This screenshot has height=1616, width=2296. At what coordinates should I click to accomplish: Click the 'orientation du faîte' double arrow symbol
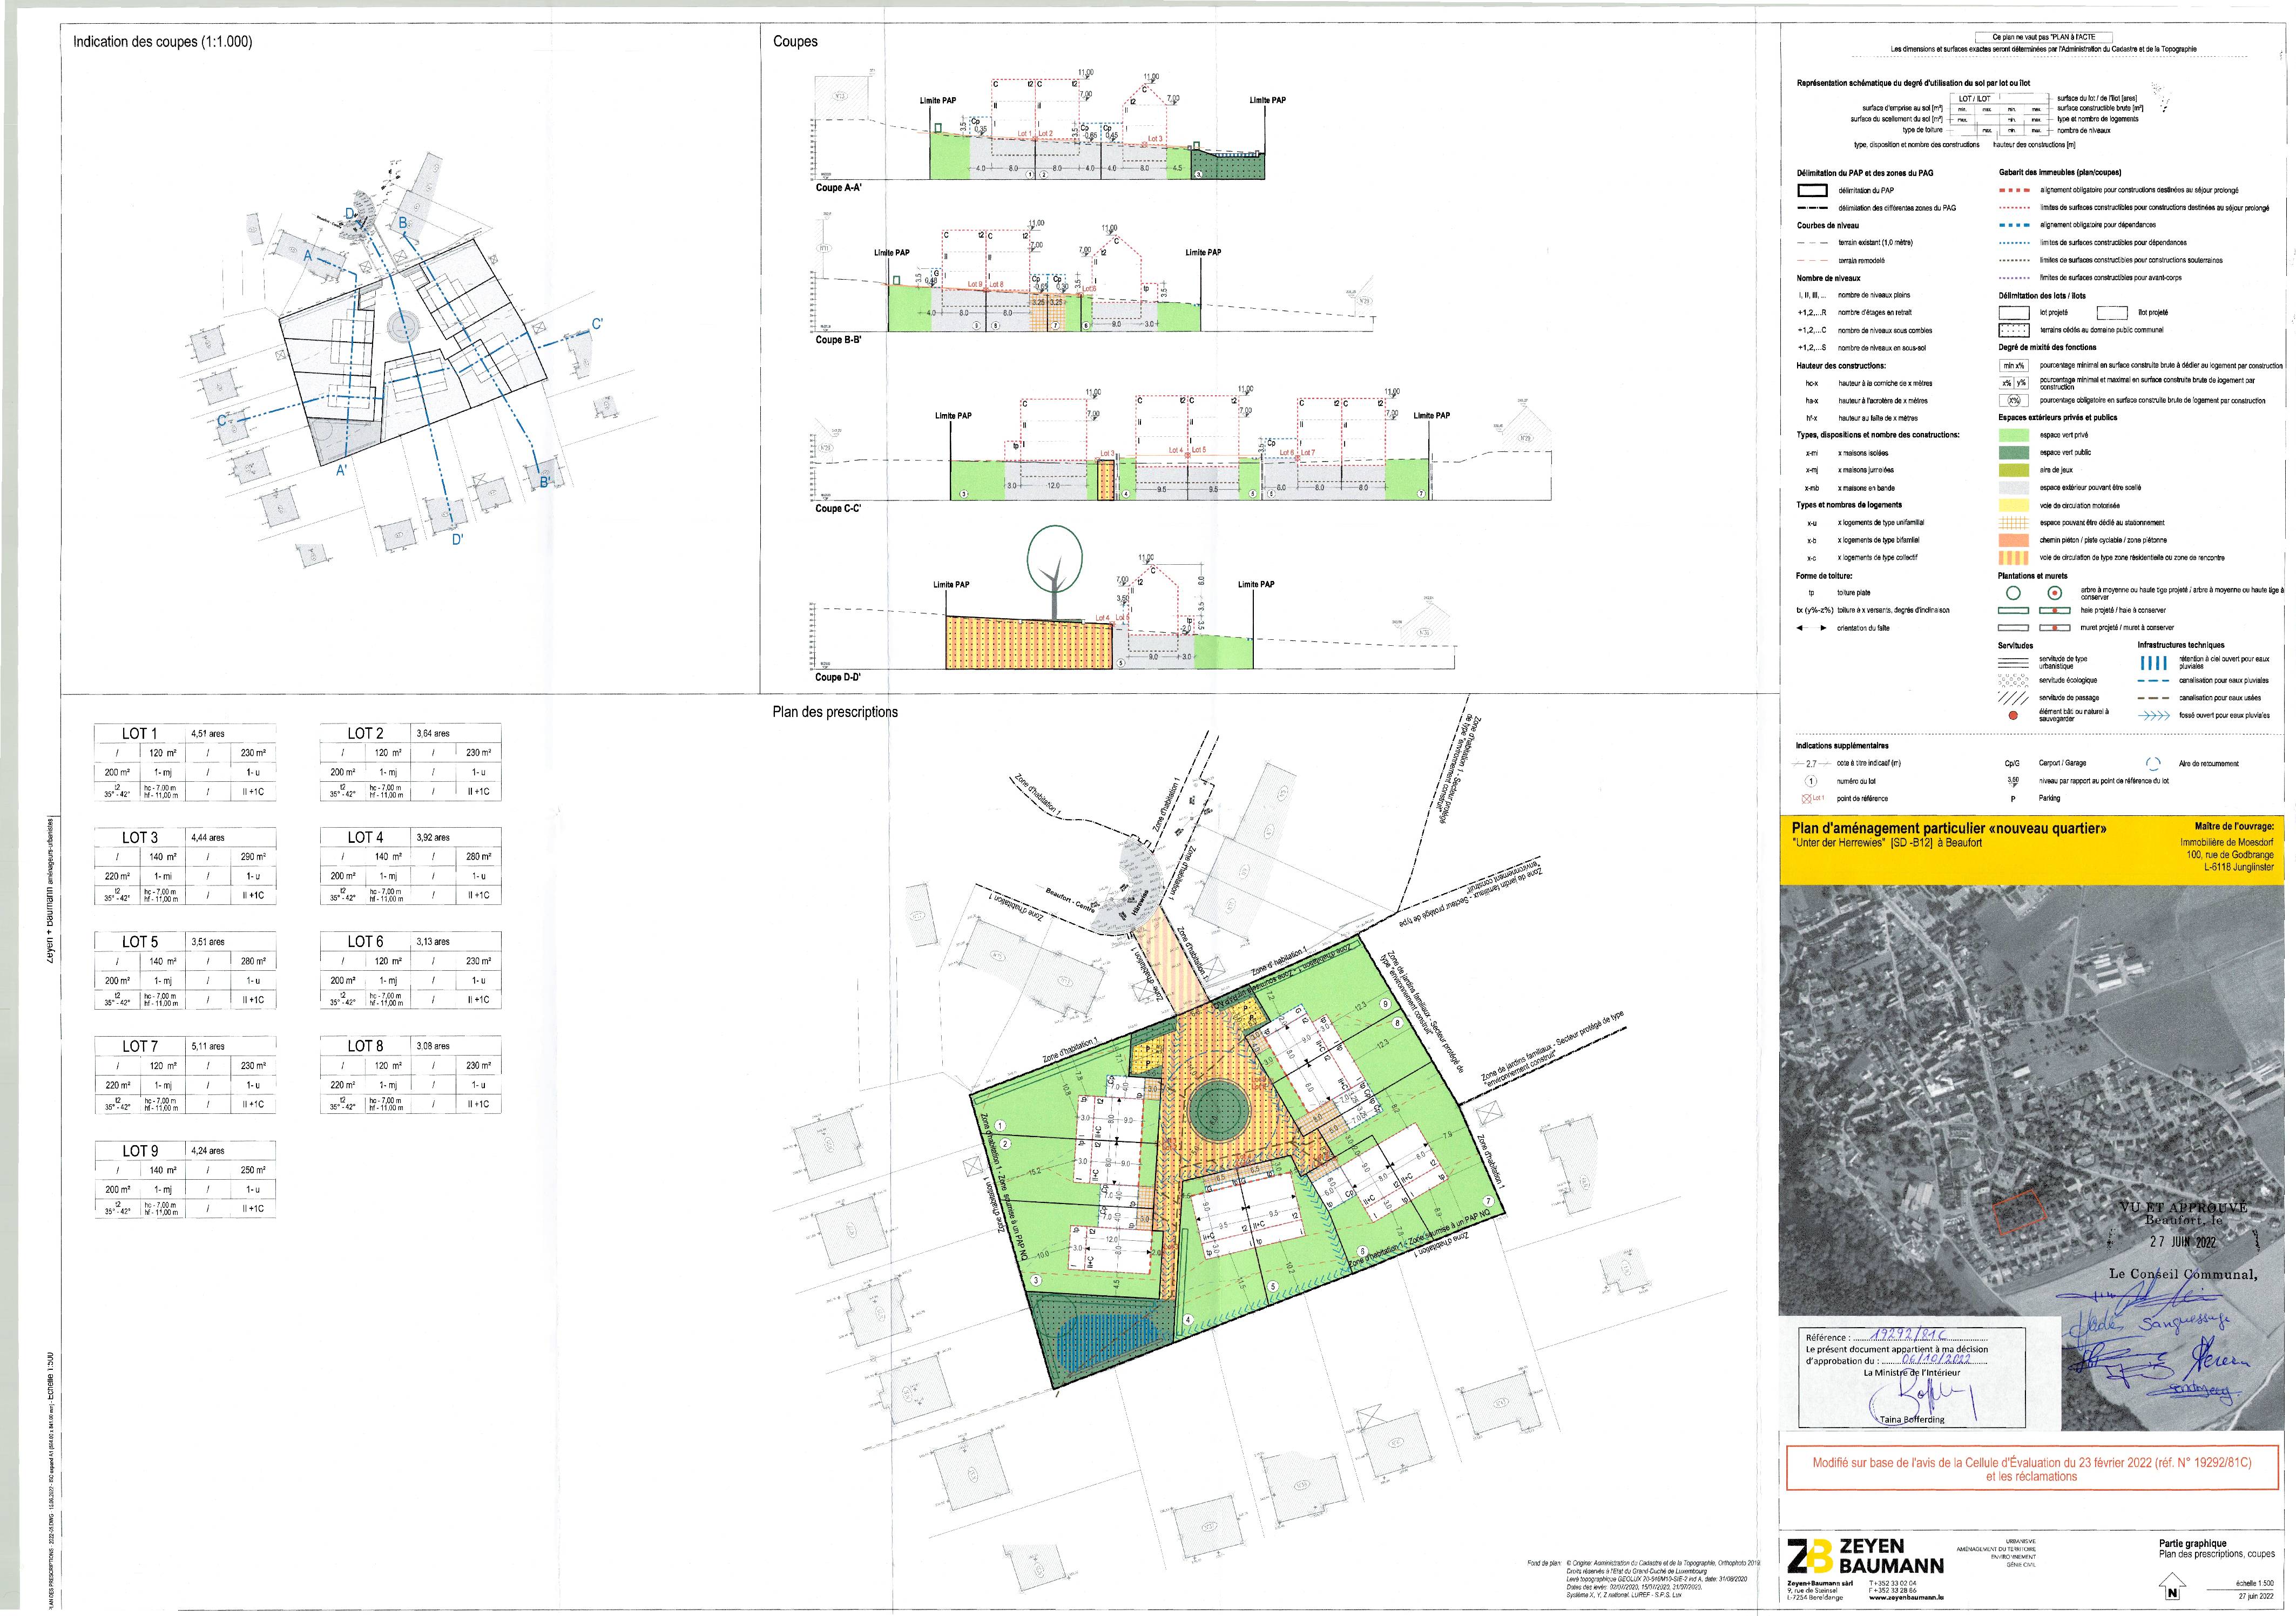(x=1812, y=628)
